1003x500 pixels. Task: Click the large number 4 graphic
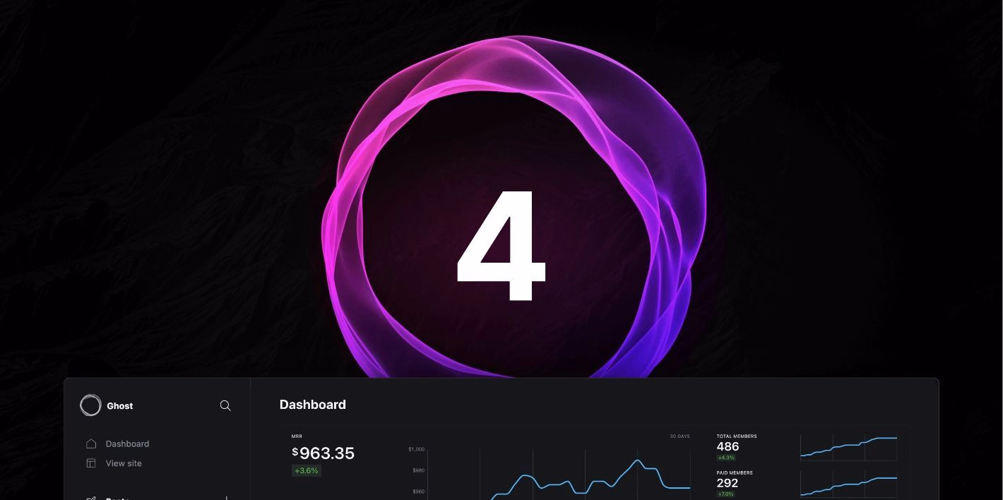coord(502,246)
